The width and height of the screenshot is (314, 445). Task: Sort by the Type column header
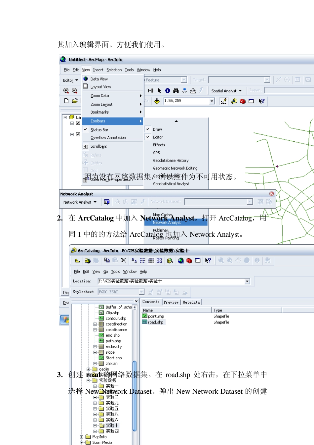coord(247,310)
